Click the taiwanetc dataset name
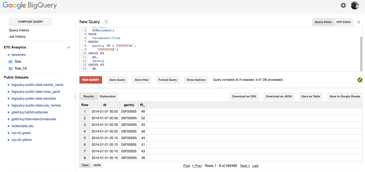 click(19, 55)
